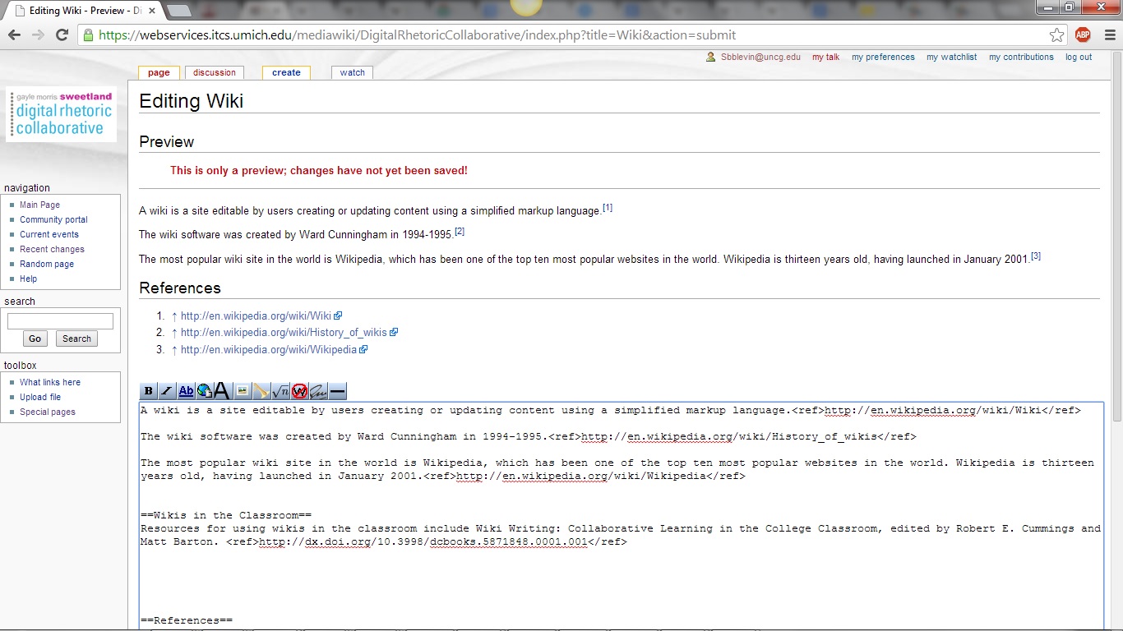Select the Editing Wiki browser tab
This screenshot has width=1123, height=631.
coord(82,11)
